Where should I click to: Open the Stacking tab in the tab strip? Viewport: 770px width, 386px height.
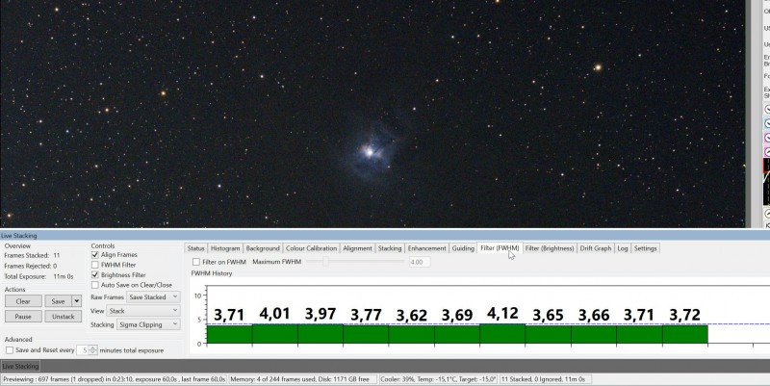point(390,248)
